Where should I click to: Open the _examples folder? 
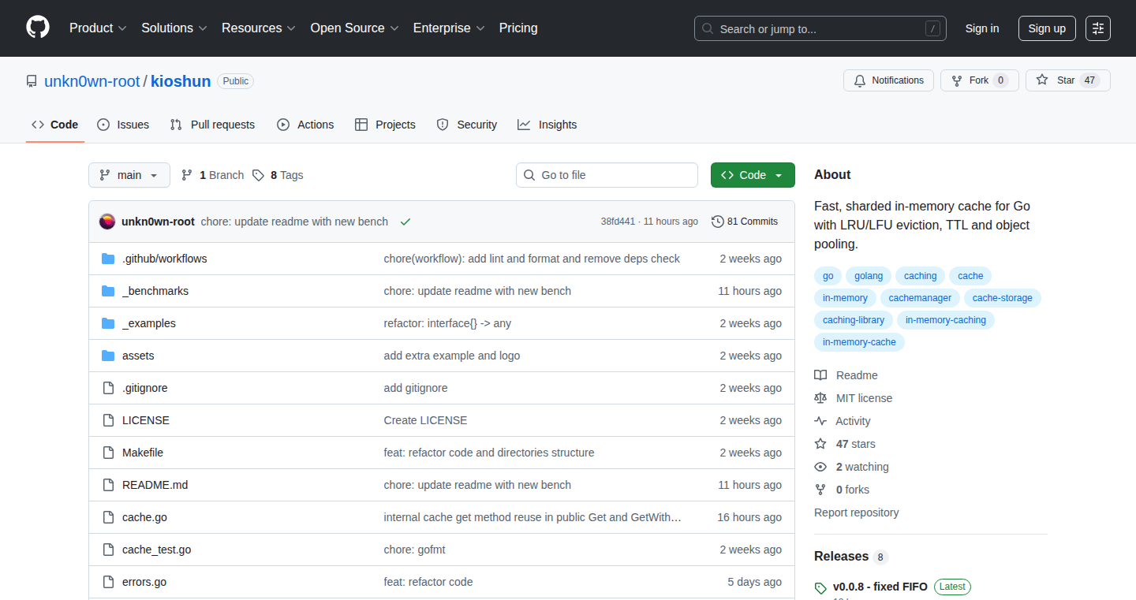(149, 323)
